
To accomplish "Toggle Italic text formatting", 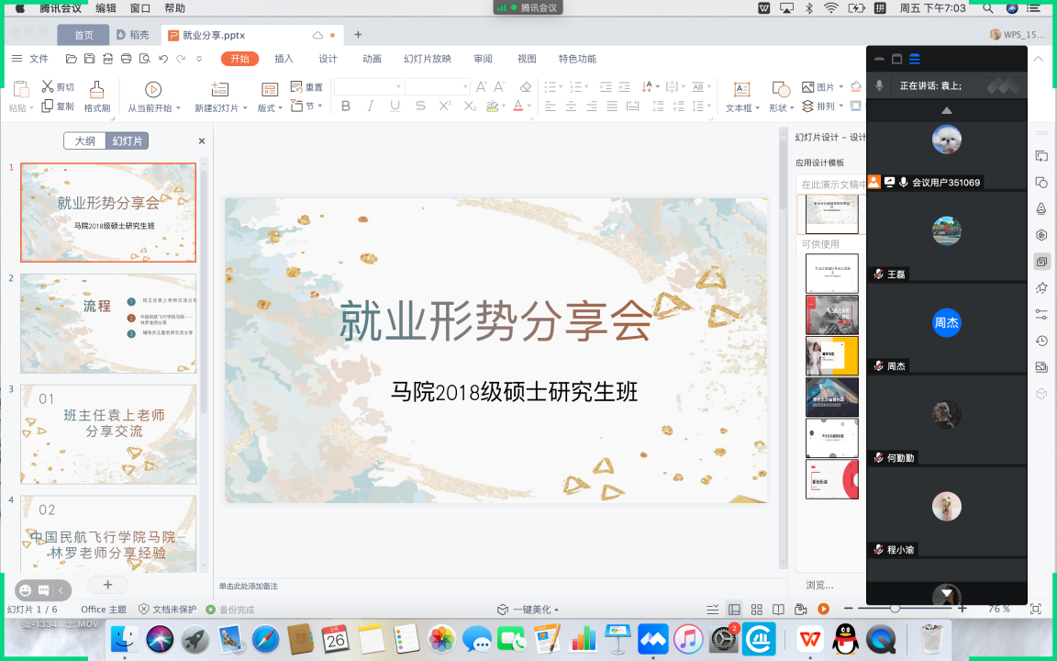I will click(371, 106).
